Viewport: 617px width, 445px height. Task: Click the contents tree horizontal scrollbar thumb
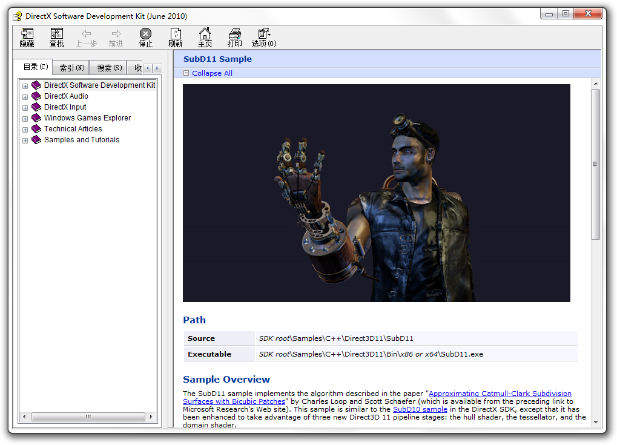coord(88,417)
